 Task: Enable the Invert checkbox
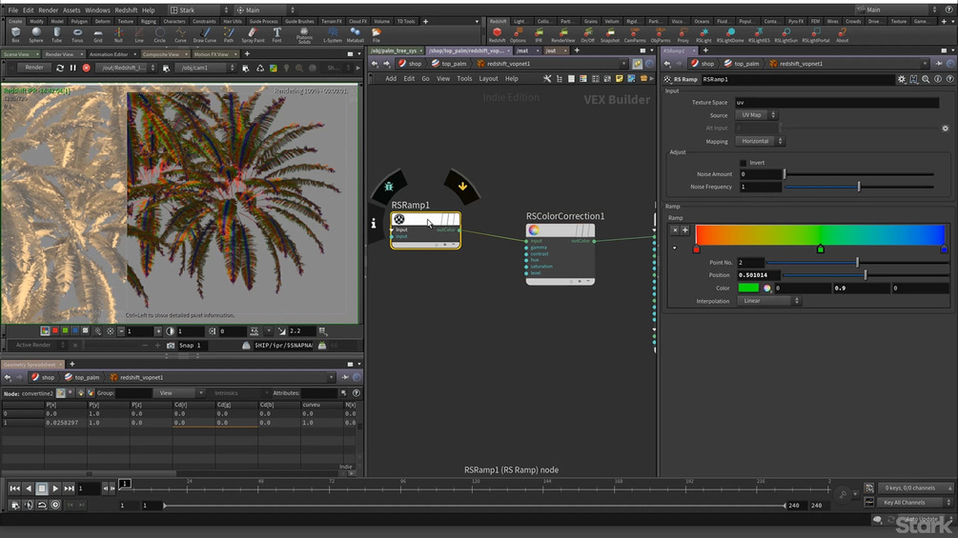744,163
